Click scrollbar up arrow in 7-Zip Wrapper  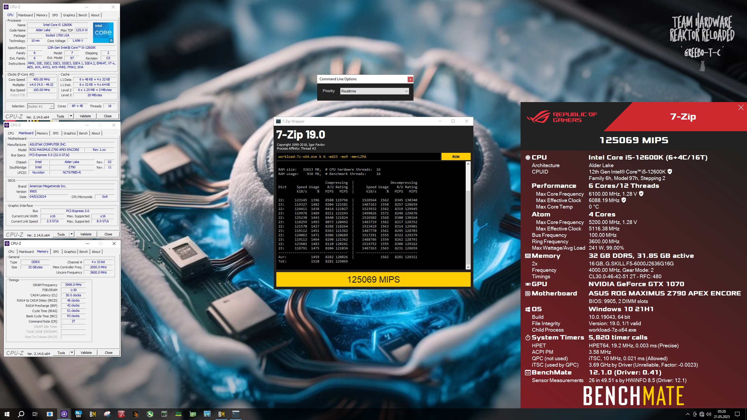click(x=468, y=164)
